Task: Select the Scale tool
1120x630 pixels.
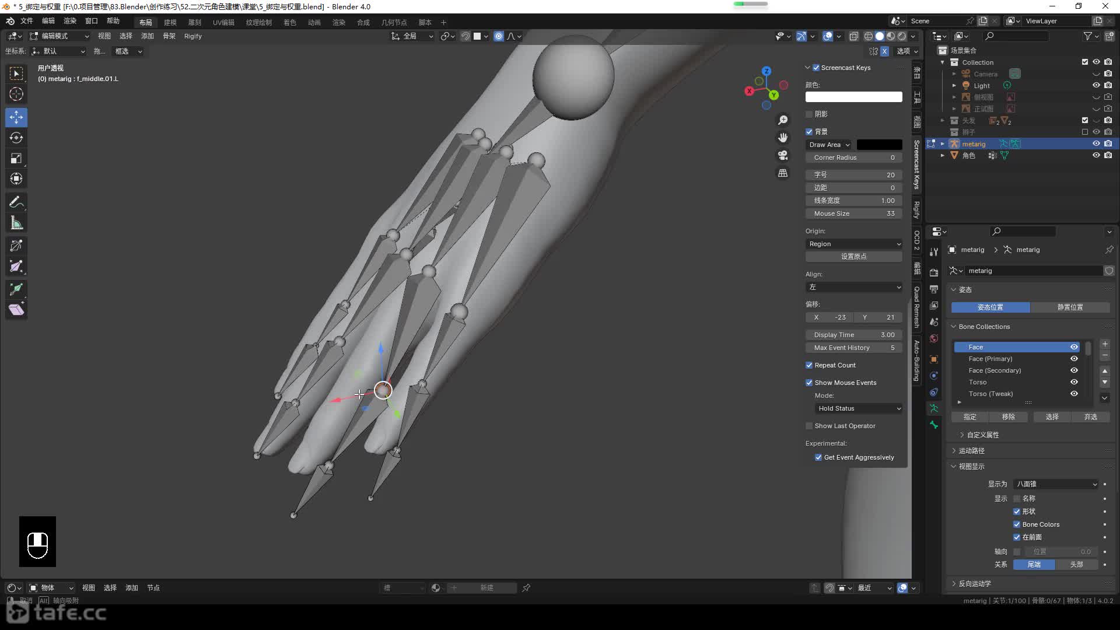Action: point(16,158)
